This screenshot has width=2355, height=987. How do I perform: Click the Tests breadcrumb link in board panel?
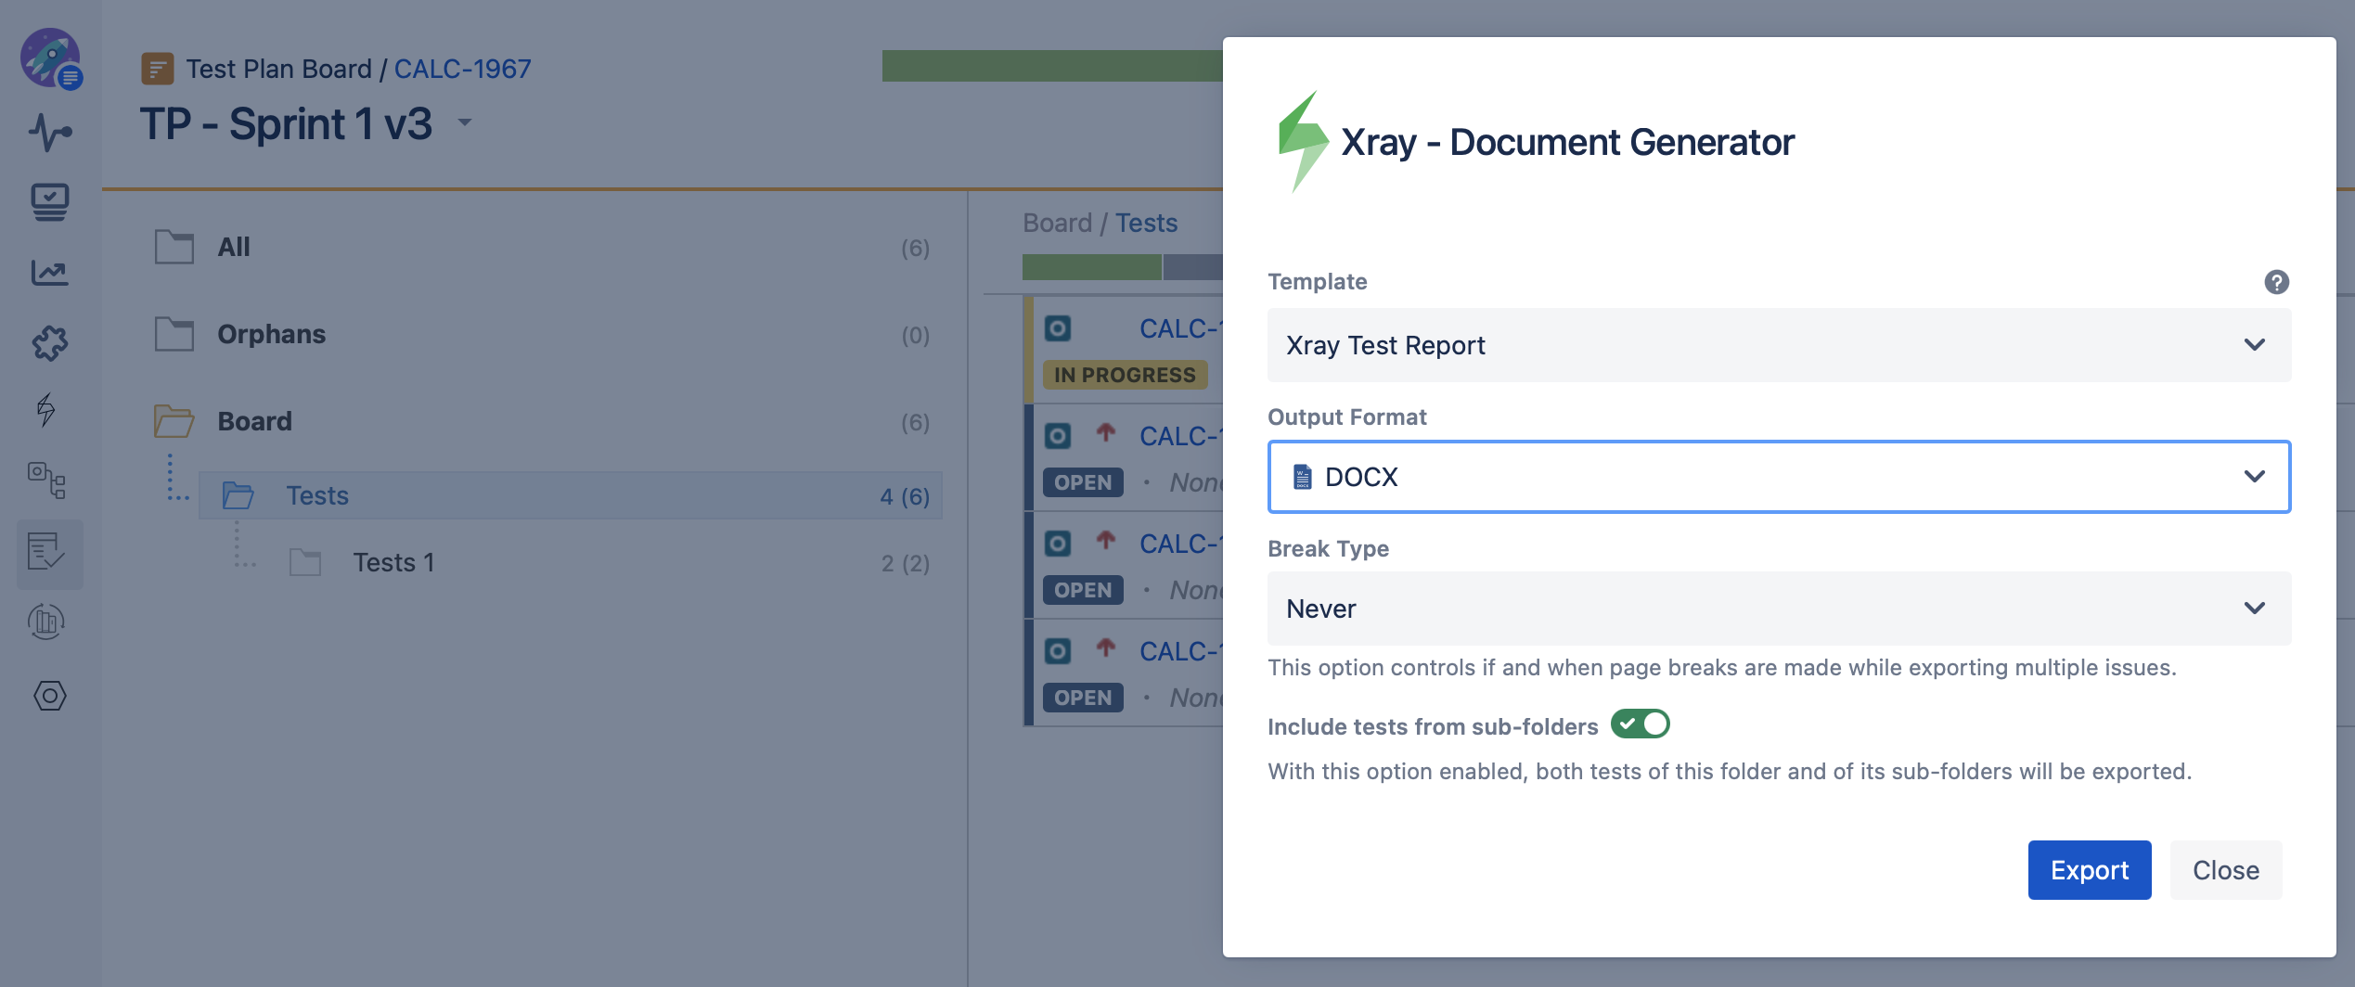[x=1146, y=223]
